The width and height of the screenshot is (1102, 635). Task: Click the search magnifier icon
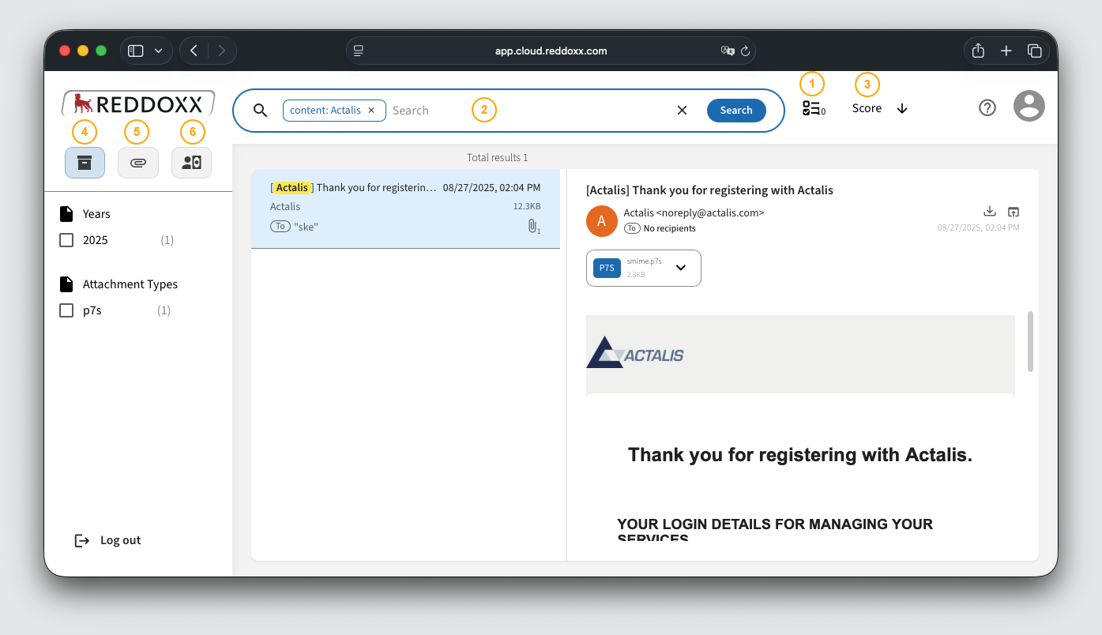[260, 110]
